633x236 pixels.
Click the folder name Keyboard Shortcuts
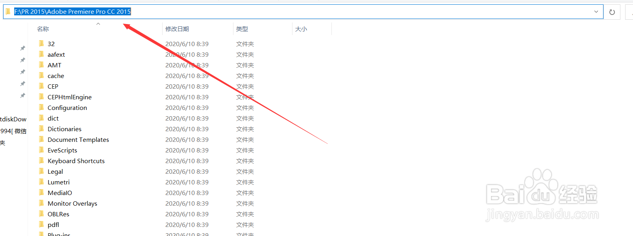tap(76, 161)
